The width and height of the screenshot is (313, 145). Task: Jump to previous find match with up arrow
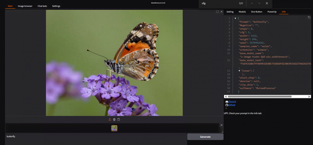point(252,3)
